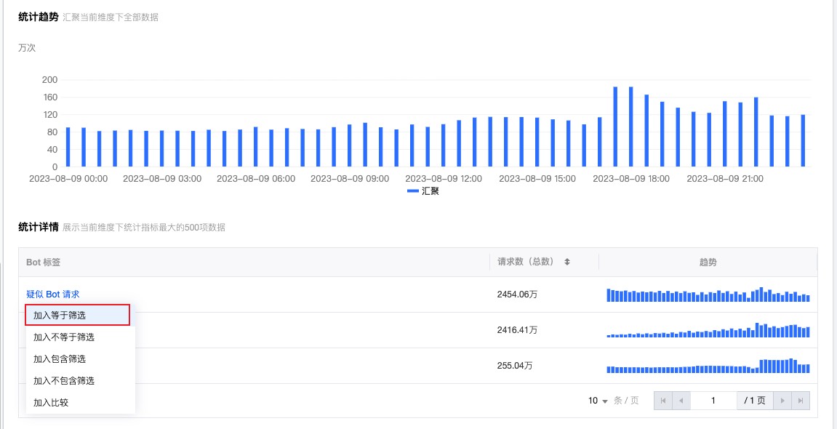Jump to last page in pagination
The image size is (837, 429).
[x=801, y=401]
